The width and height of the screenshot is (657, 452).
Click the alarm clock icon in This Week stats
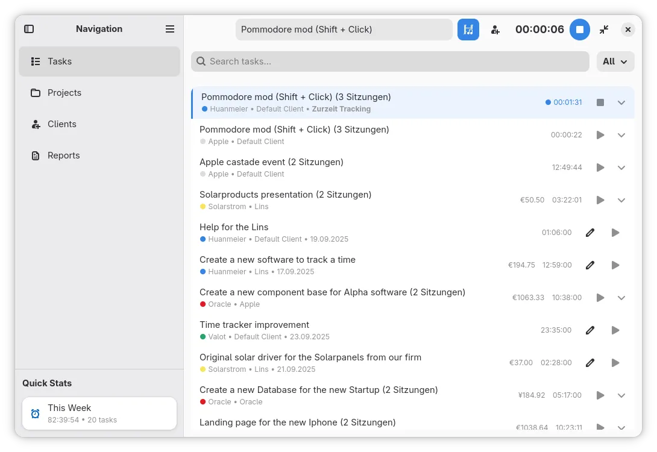point(35,413)
